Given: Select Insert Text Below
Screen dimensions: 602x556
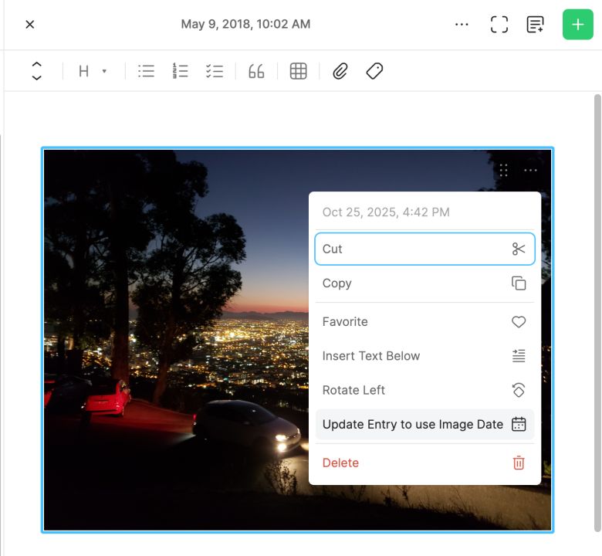Looking at the screenshot, I should point(424,356).
